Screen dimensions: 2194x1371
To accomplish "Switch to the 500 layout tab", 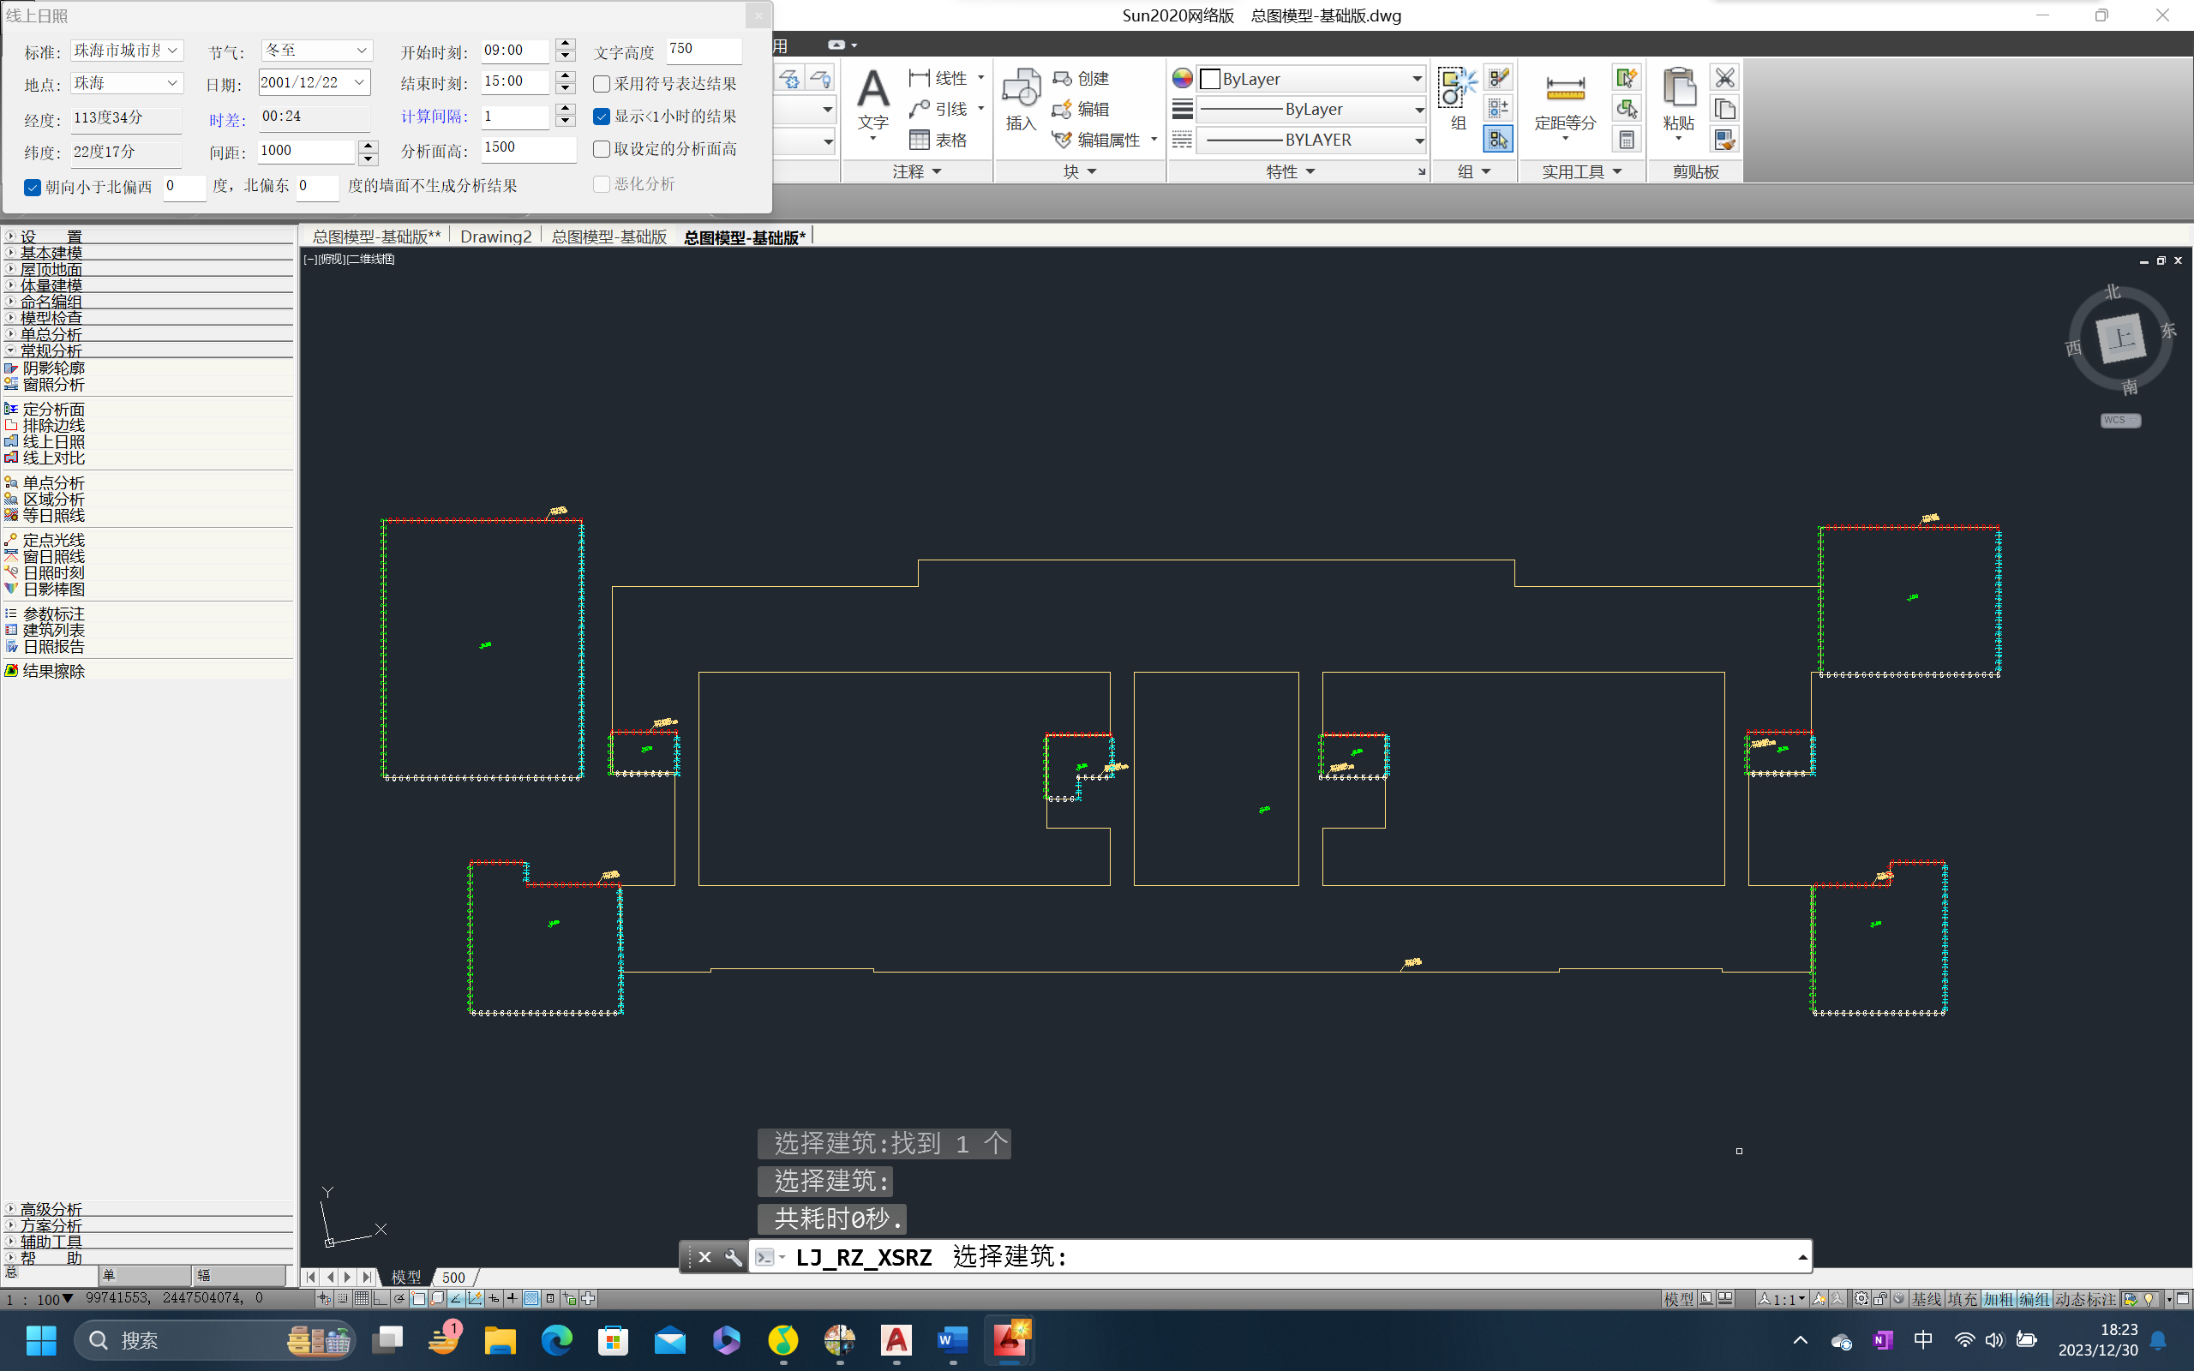I will [453, 1277].
